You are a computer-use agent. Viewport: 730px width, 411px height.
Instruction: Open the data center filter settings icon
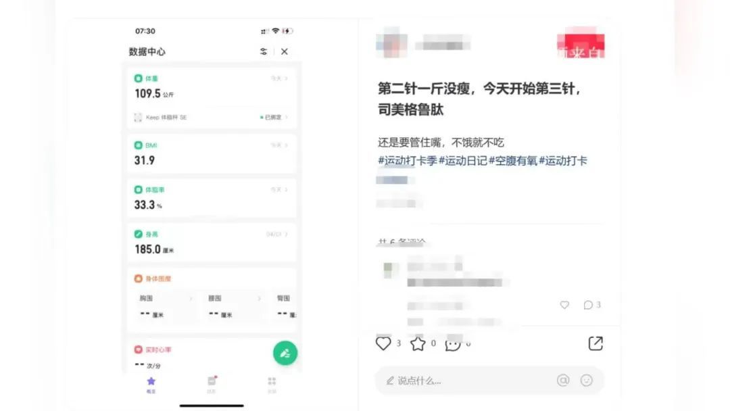[x=264, y=51]
